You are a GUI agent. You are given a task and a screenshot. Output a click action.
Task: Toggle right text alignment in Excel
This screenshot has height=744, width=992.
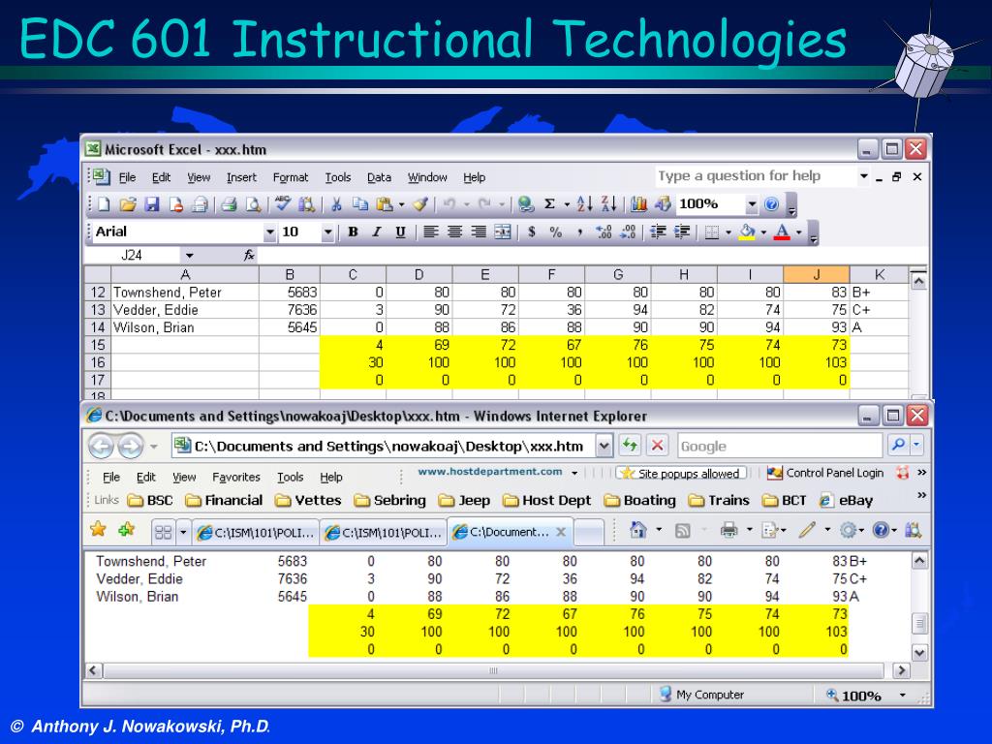point(479,232)
